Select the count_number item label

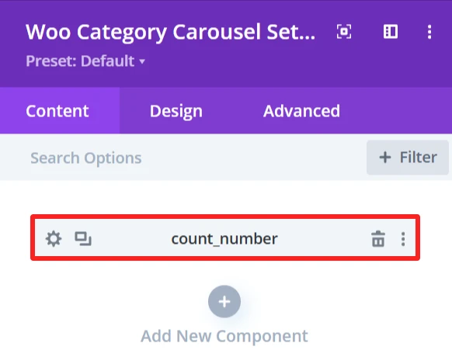tap(224, 239)
